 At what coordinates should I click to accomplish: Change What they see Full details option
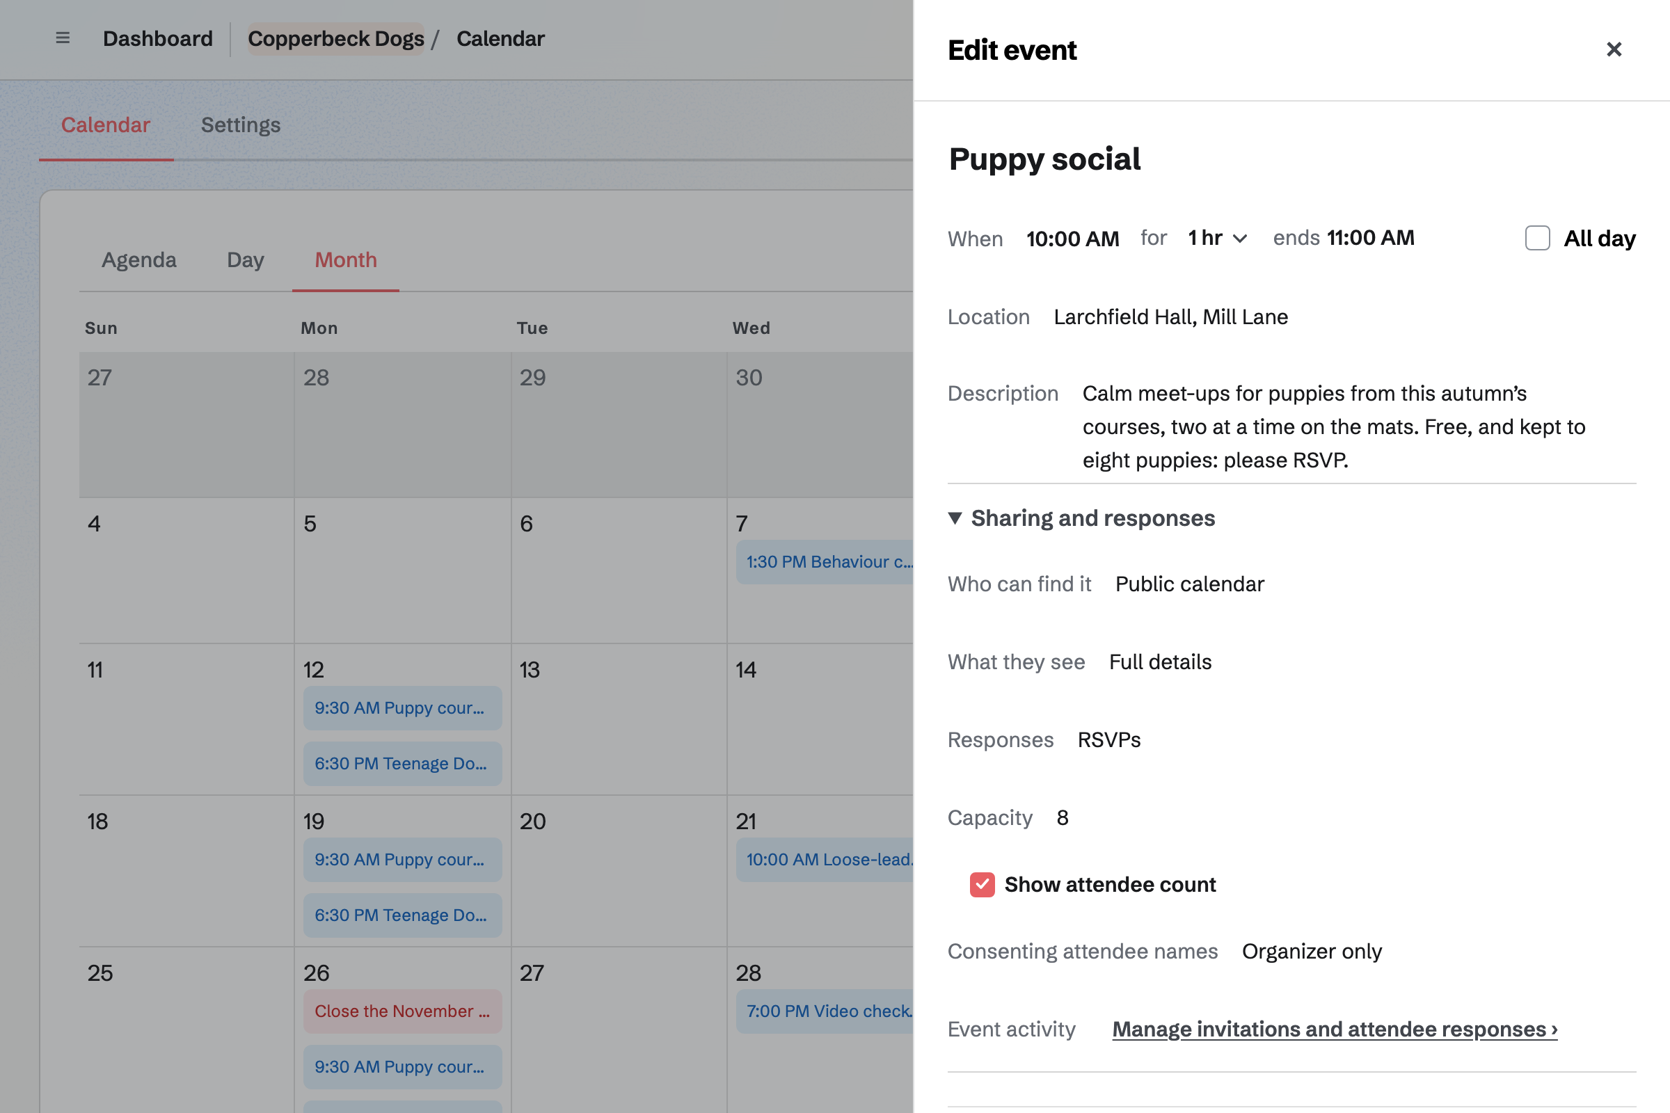1160,662
